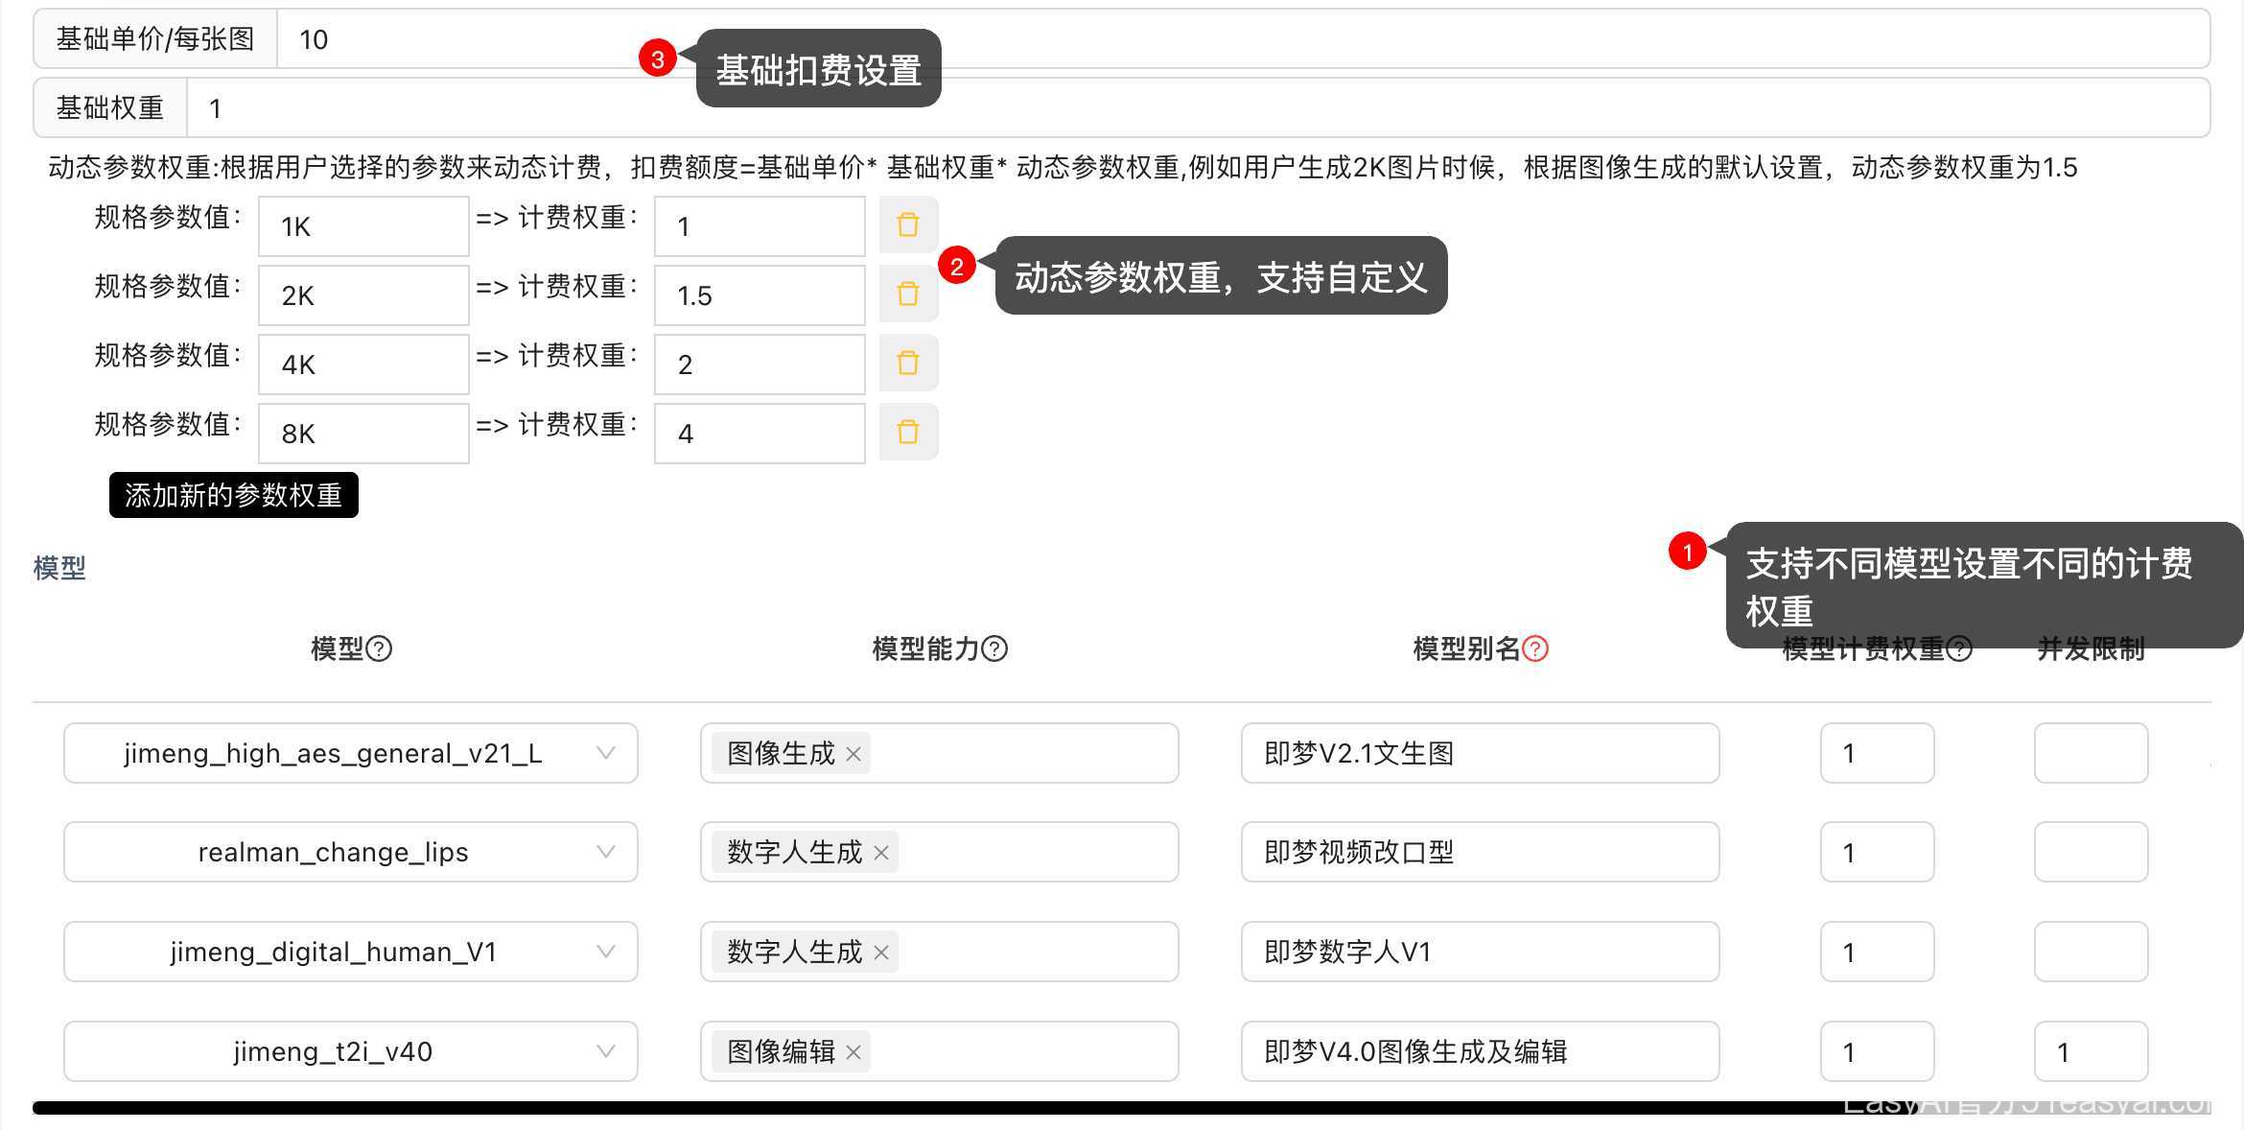Click the horizontal scrollbar at the bottom
The width and height of the screenshot is (2244, 1130).
point(959,1108)
